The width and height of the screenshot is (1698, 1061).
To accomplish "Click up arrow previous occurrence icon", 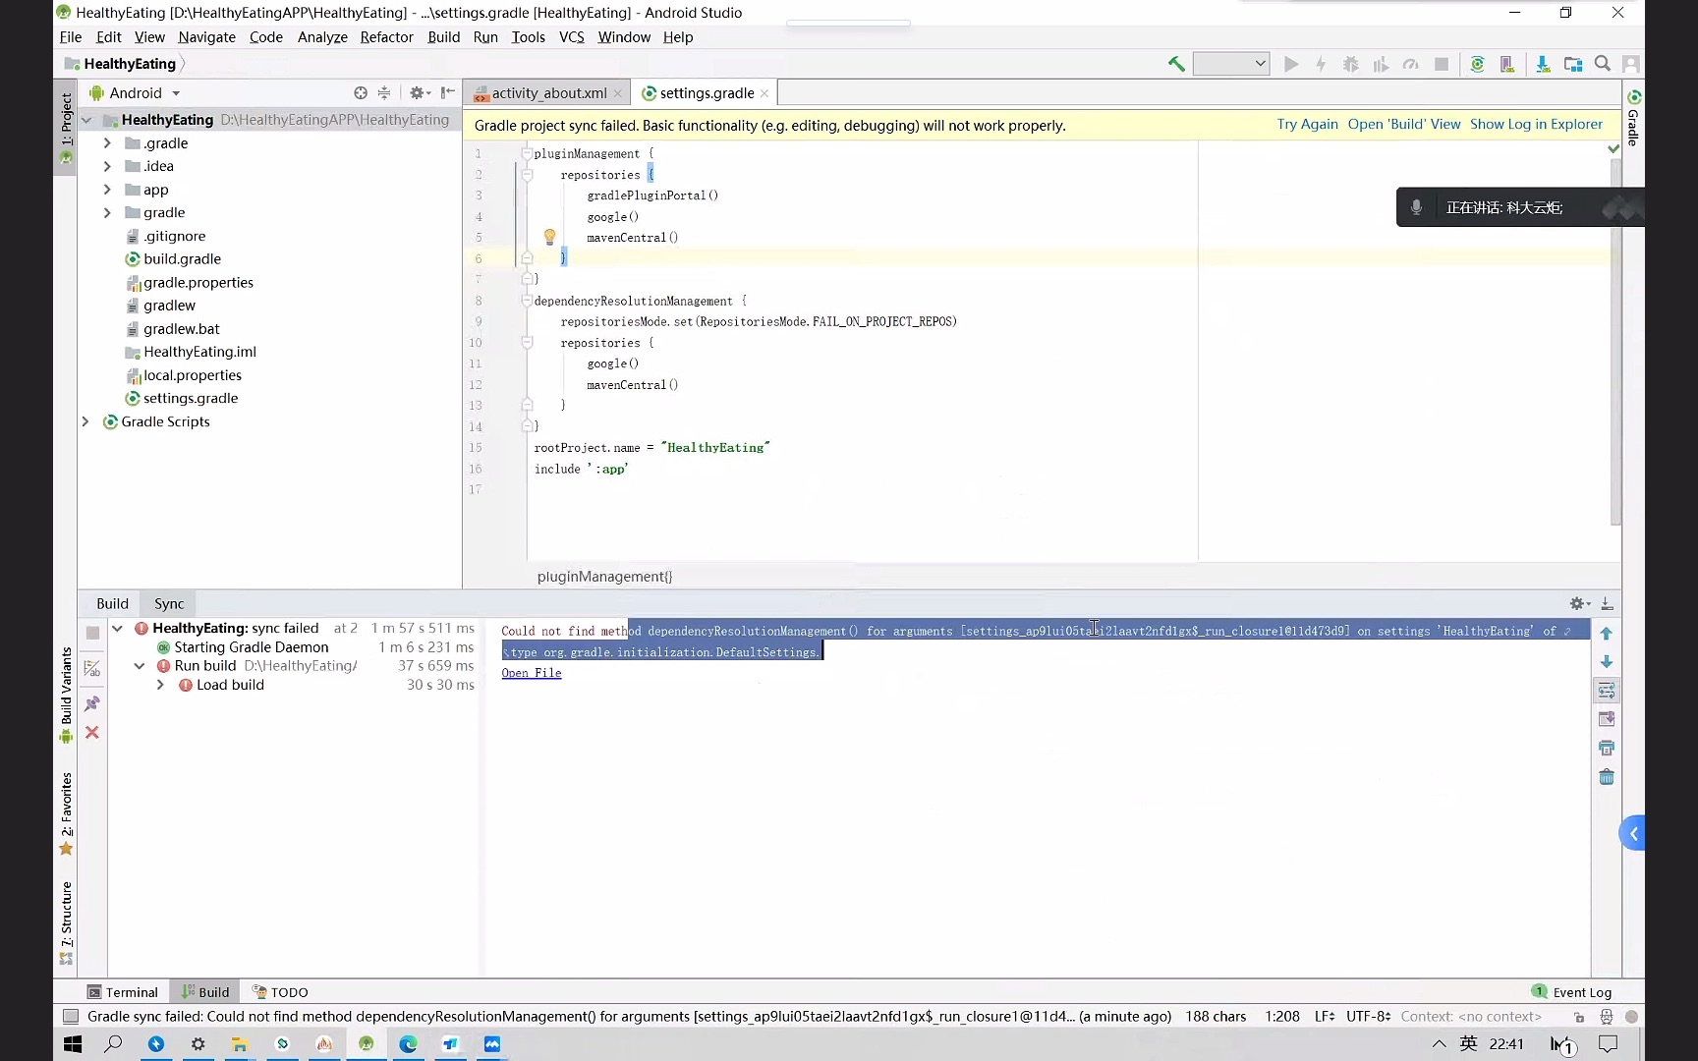I will coord(1607,634).
